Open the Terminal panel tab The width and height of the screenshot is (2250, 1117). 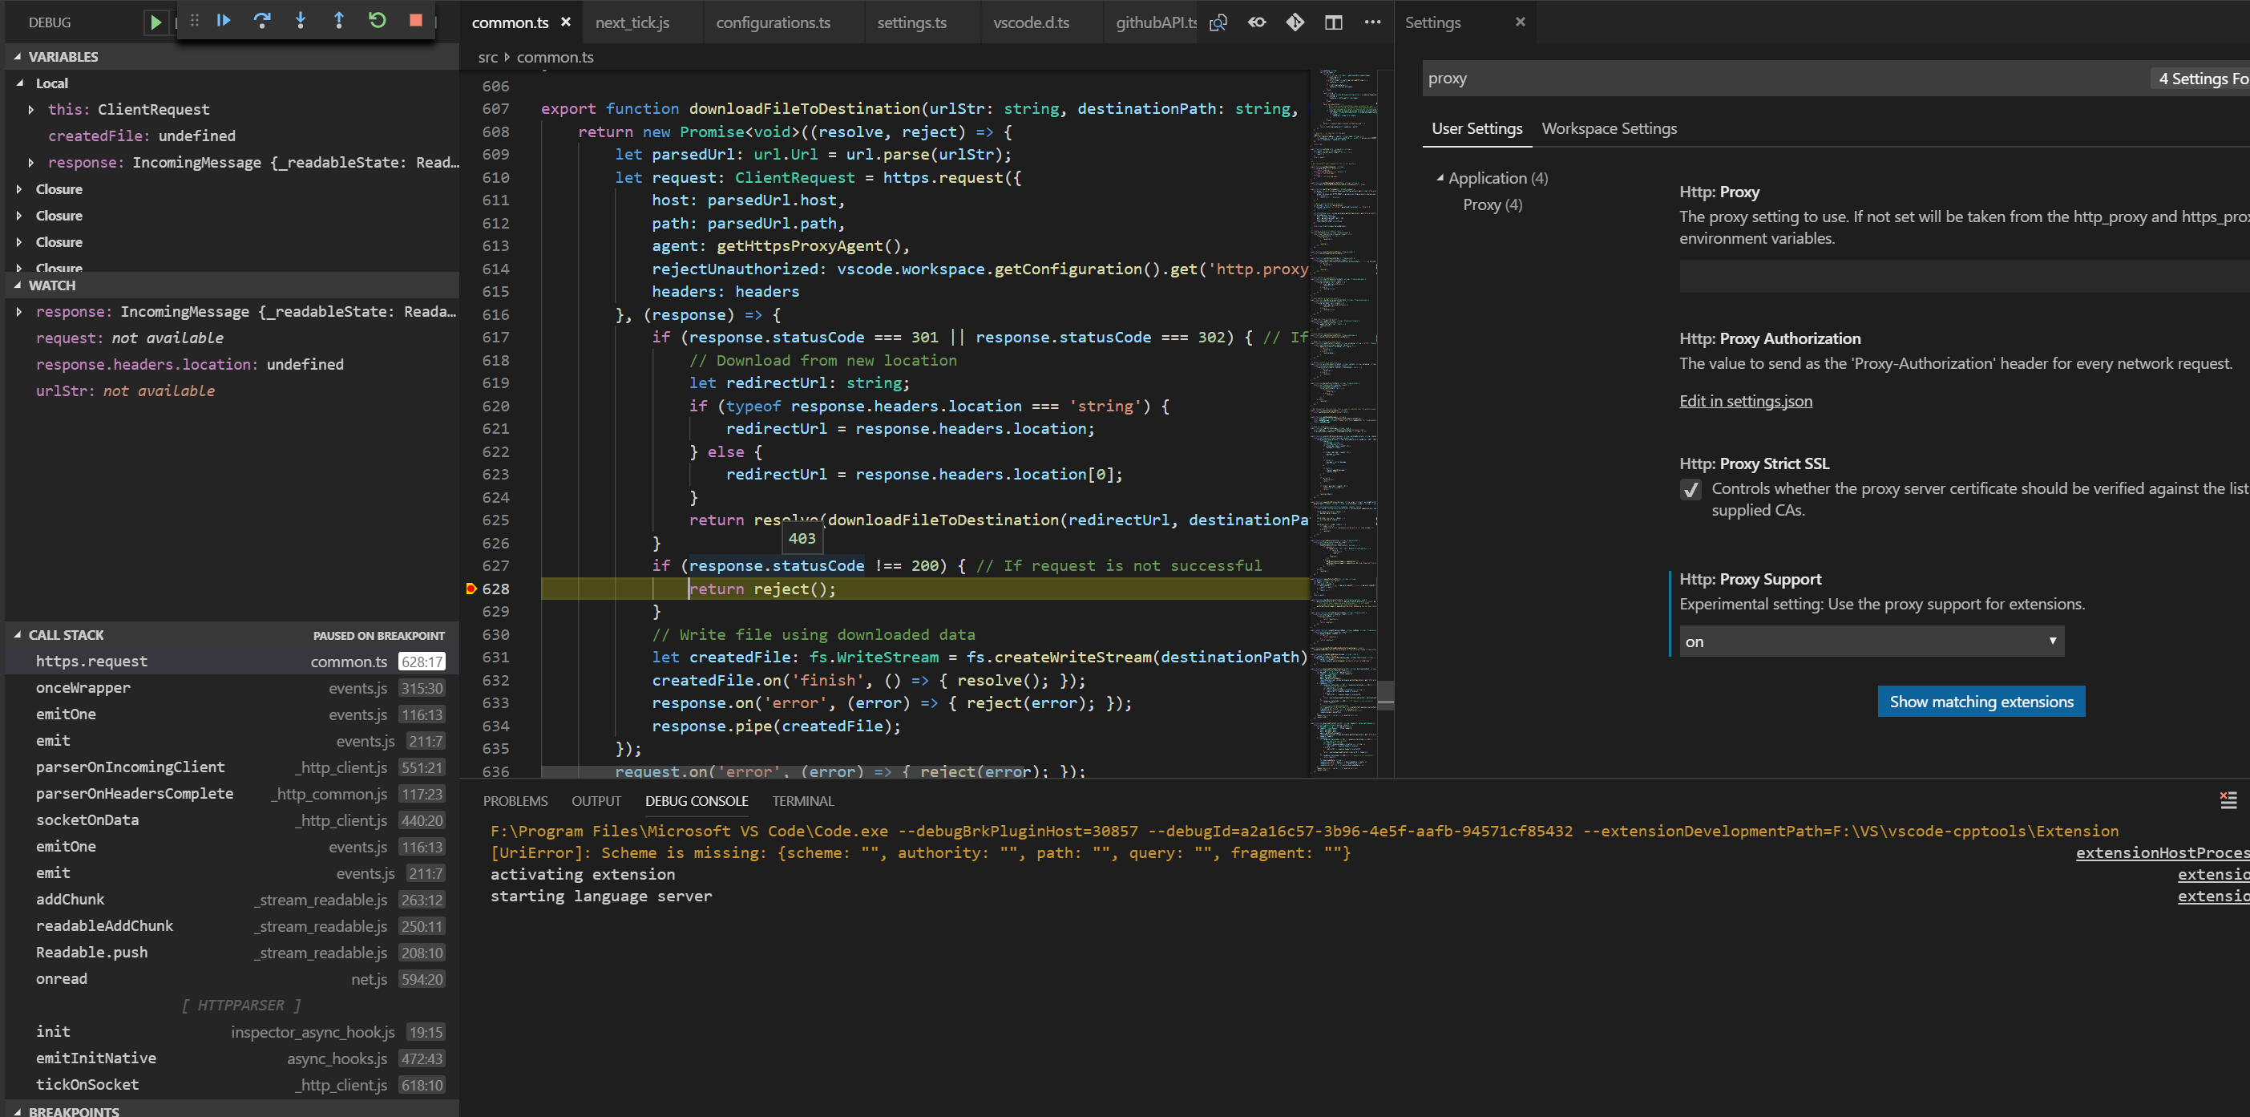pos(802,800)
